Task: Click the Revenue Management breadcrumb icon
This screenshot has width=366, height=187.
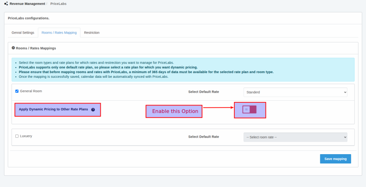Action: point(6,4)
